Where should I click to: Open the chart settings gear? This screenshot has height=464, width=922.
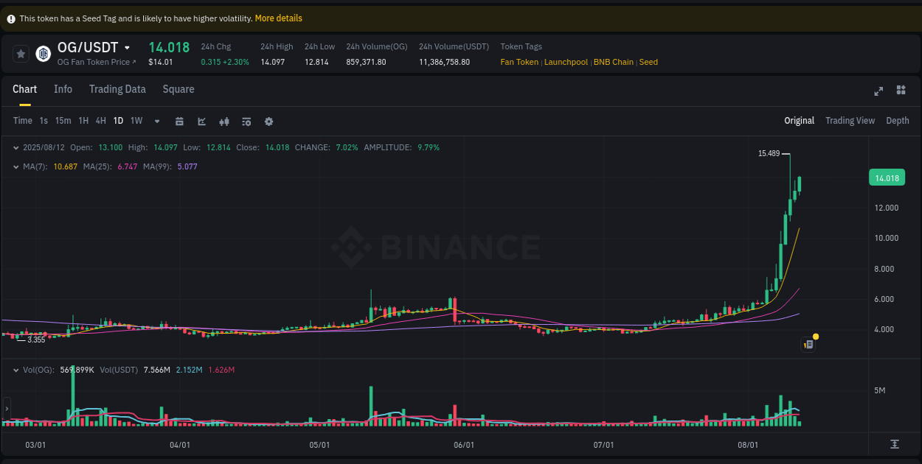point(268,121)
